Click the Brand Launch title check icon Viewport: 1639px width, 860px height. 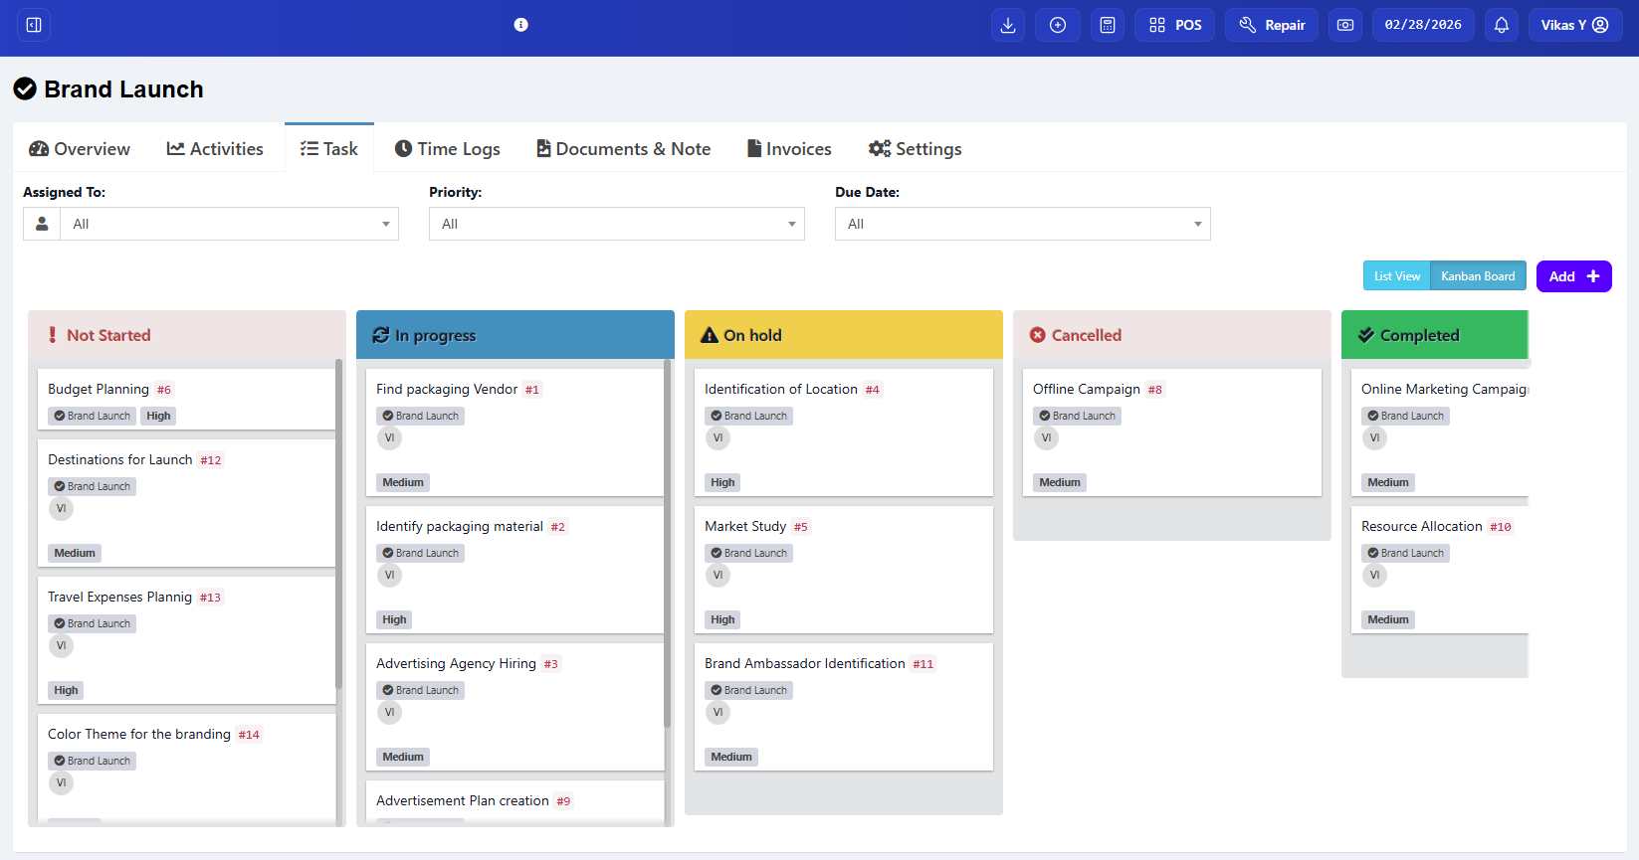pos(25,89)
